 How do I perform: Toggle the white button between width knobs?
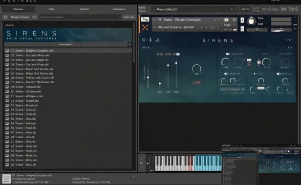pos(261,88)
